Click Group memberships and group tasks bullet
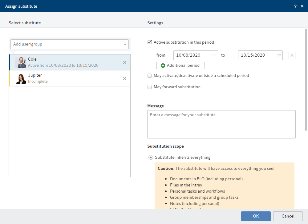 (x=204, y=197)
